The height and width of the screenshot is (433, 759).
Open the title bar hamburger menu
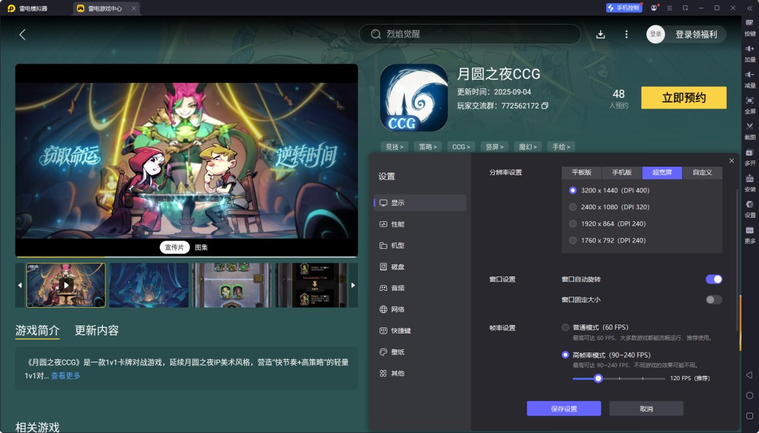click(x=670, y=8)
